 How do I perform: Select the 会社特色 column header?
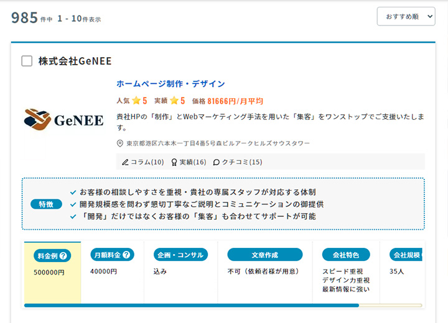click(346, 255)
